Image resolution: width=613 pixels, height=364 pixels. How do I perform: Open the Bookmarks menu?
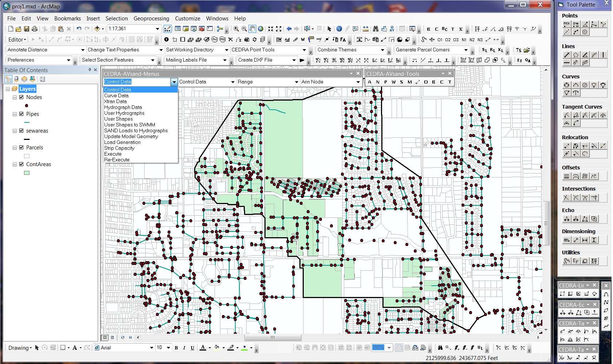click(67, 19)
